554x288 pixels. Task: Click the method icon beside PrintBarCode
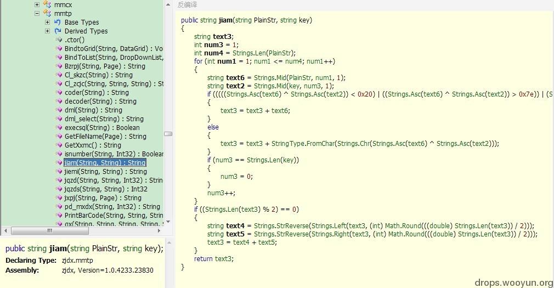pos(59,216)
